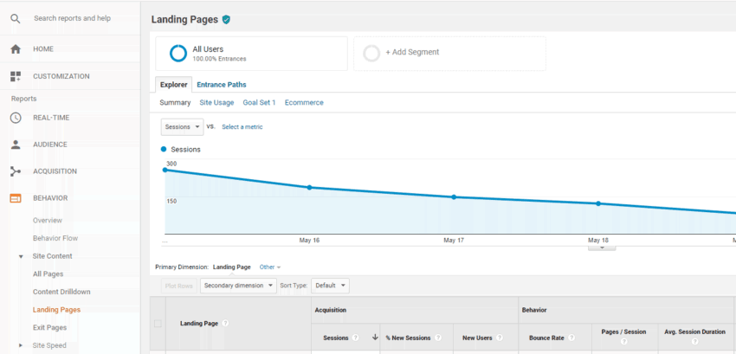The height and width of the screenshot is (354, 736).
Task: Open the Sort Type Default dropdown
Action: pyautogui.click(x=331, y=285)
